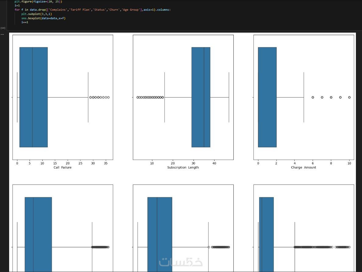Image resolution: width=362 pixels, height=272 pixels.
Task: Click the 'plt.subplot(3,3,i)' code line
Action: 37,14
